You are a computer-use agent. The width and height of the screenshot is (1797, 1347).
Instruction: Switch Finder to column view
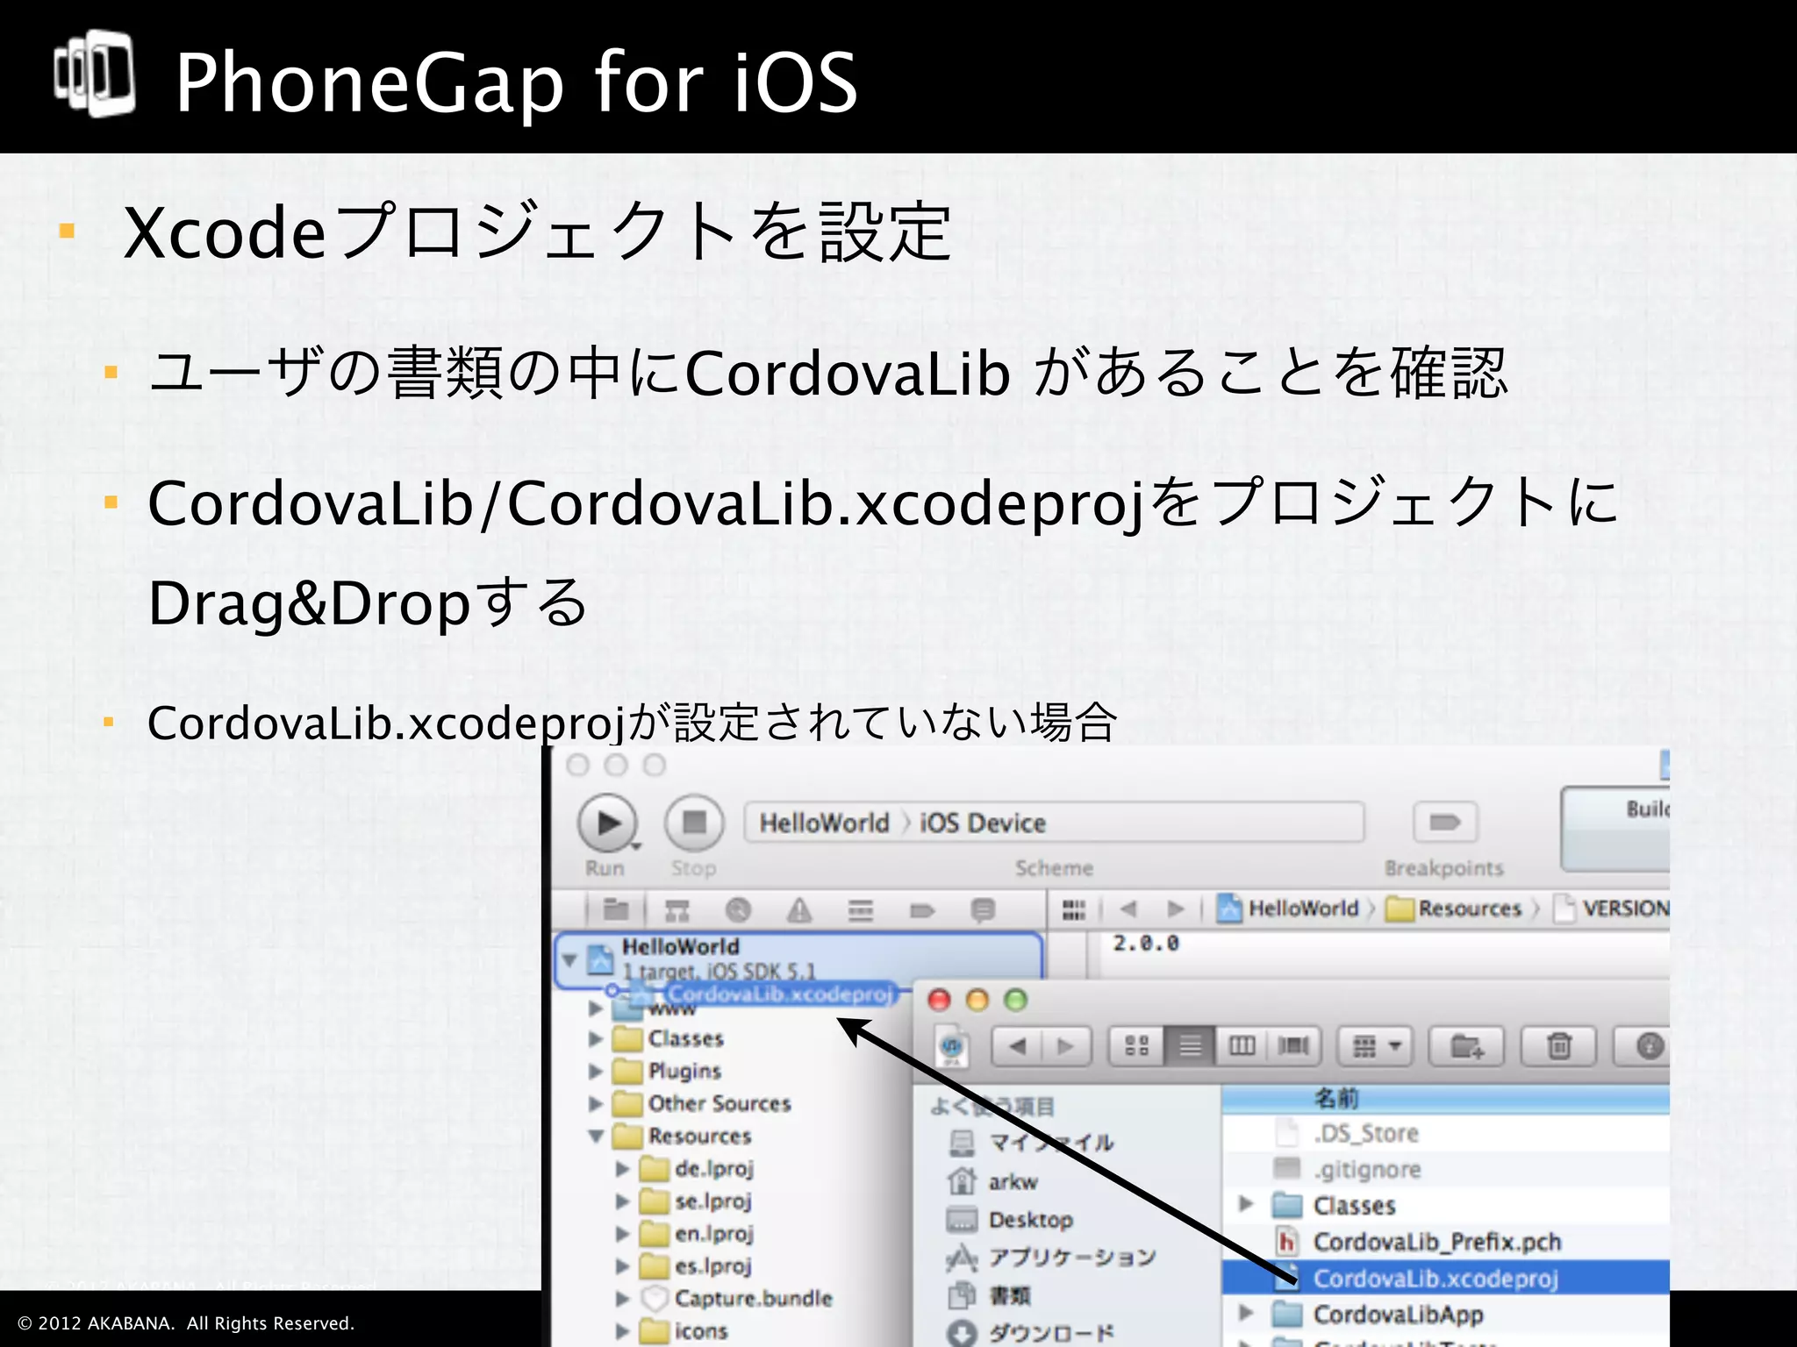click(x=1242, y=1046)
